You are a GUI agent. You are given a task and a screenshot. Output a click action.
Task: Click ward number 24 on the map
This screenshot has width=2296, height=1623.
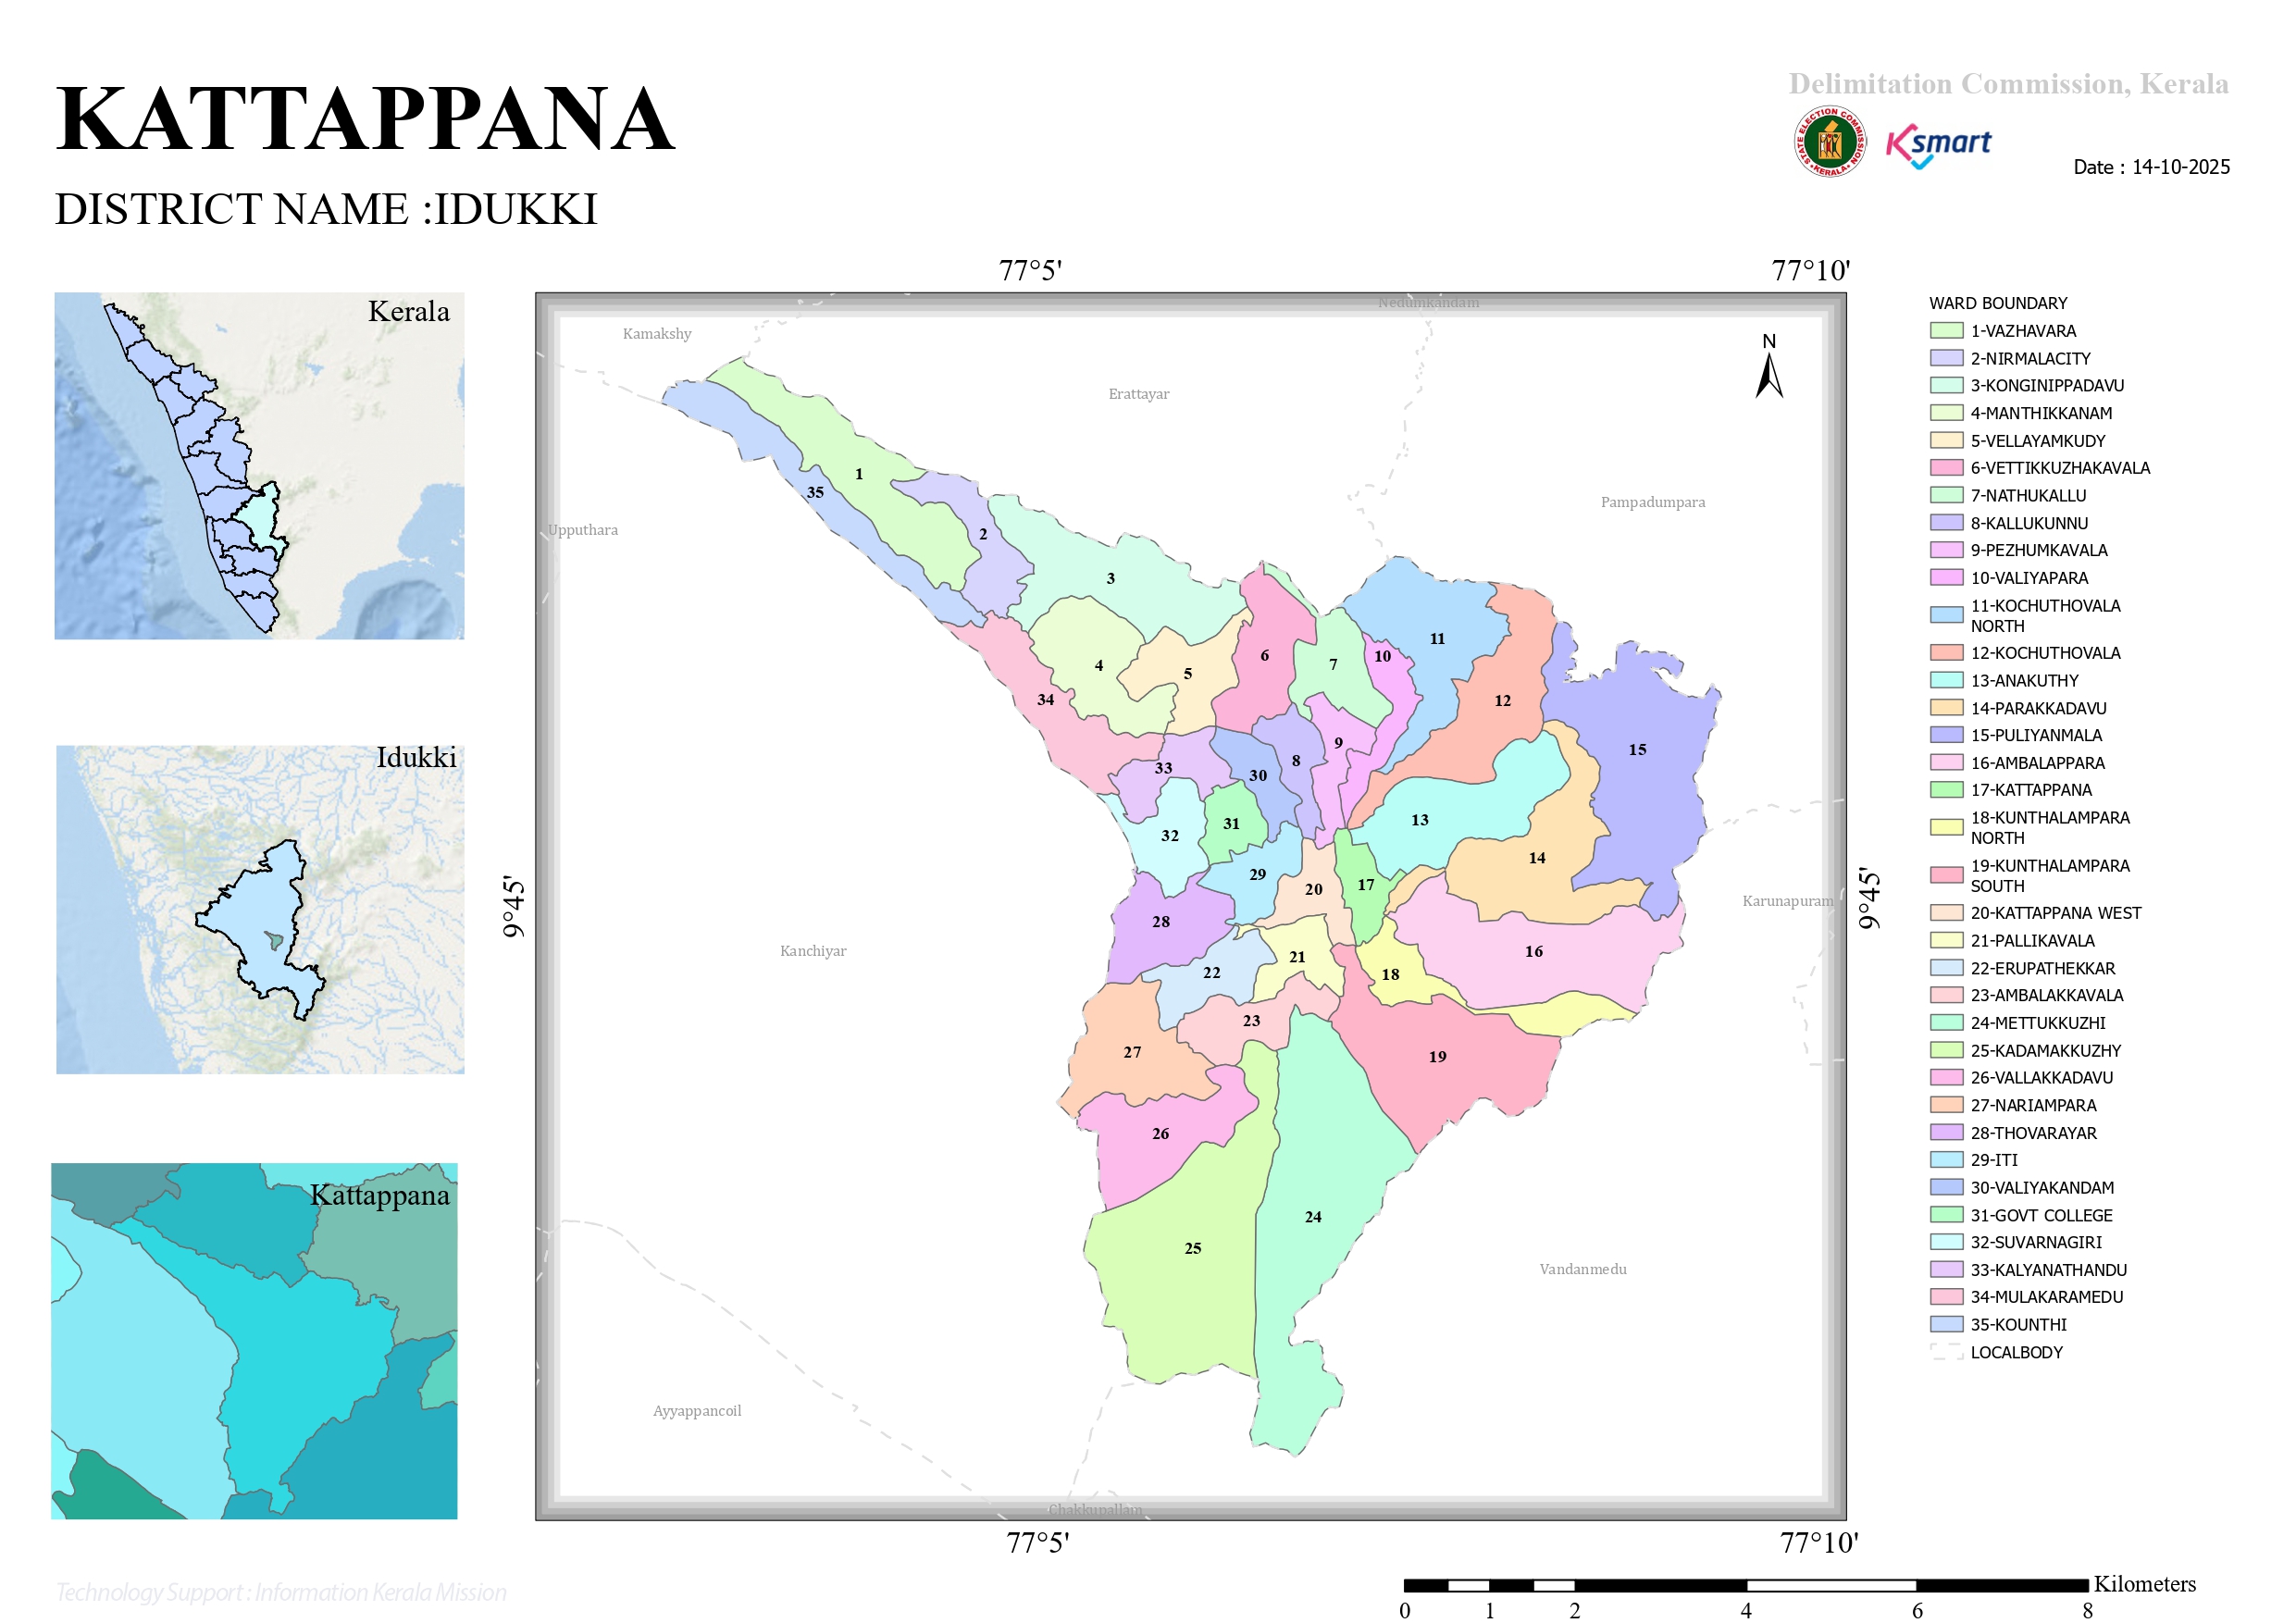pyautogui.click(x=1313, y=1216)
